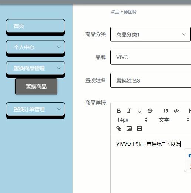Click 点击上传图片 upload link
The height and width of the screenshot is (193, 191).
click(124, 12)
